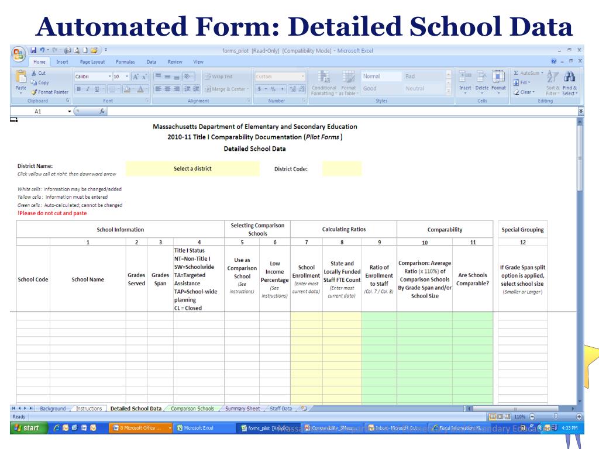Click the Paste clipboard icon
The image size is (599, 449).
click(20, 77)
